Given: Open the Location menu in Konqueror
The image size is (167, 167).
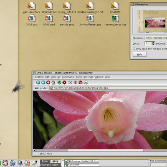Looking at the screenshot, I should click(38, 77).
